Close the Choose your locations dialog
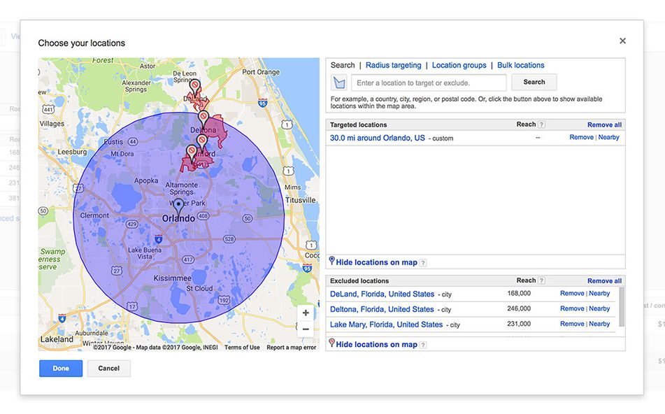 click(x=622, y=41)
